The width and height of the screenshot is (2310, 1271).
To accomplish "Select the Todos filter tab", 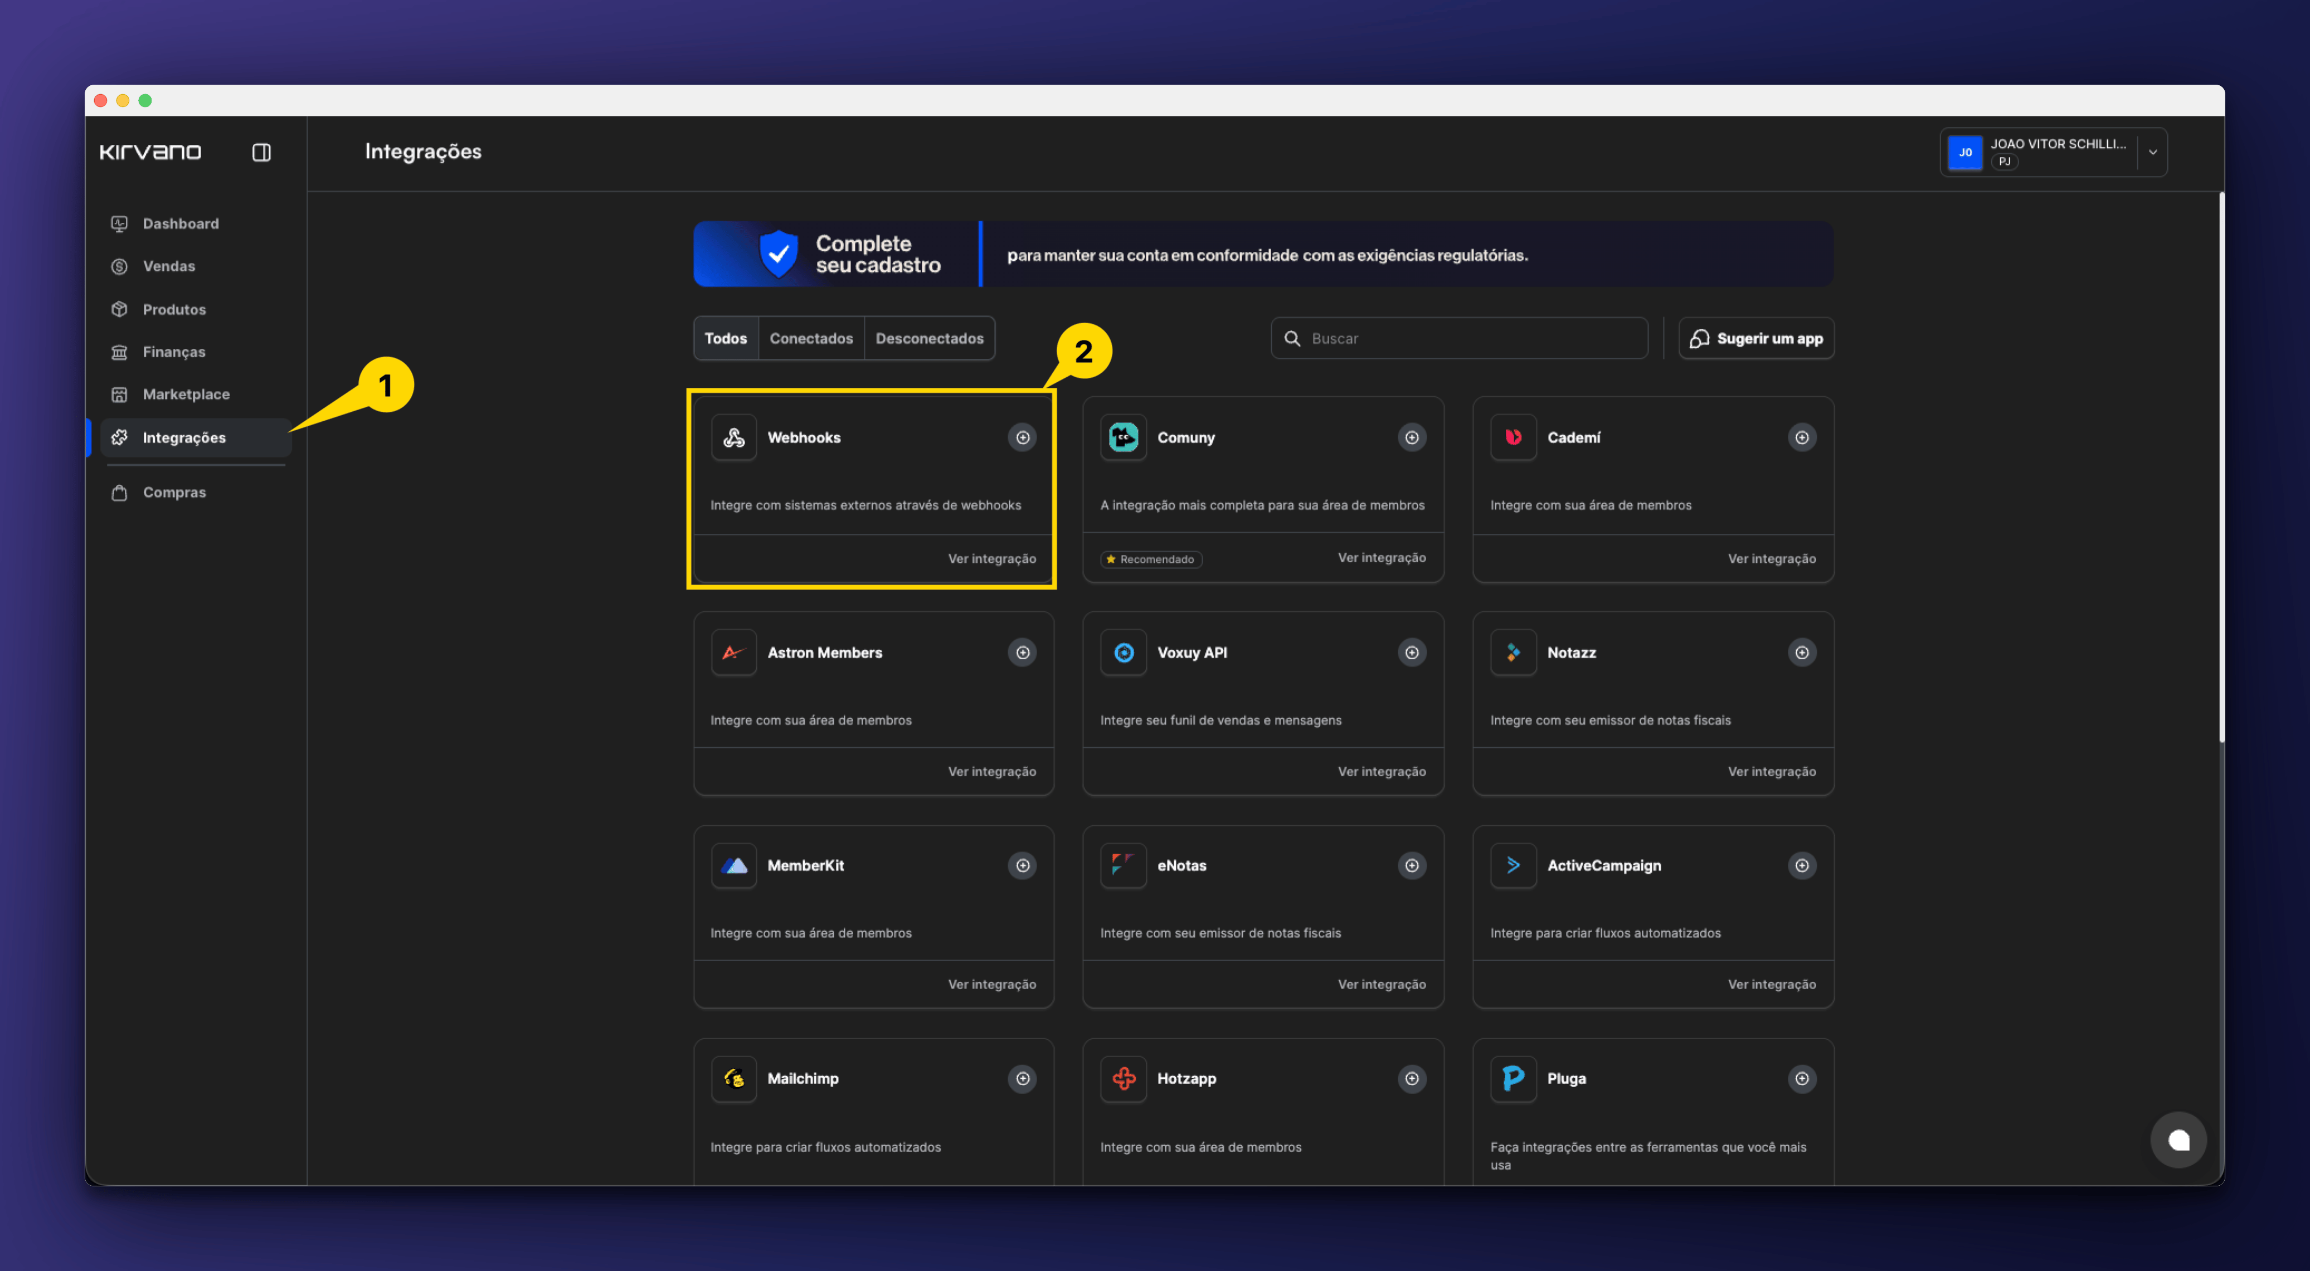I will 726,338.
